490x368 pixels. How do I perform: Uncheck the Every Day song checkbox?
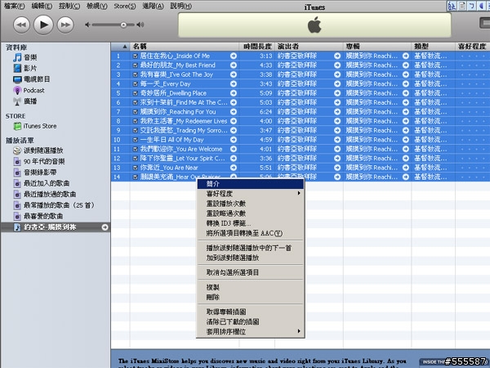pyautogui.click(x=136, y=84)
